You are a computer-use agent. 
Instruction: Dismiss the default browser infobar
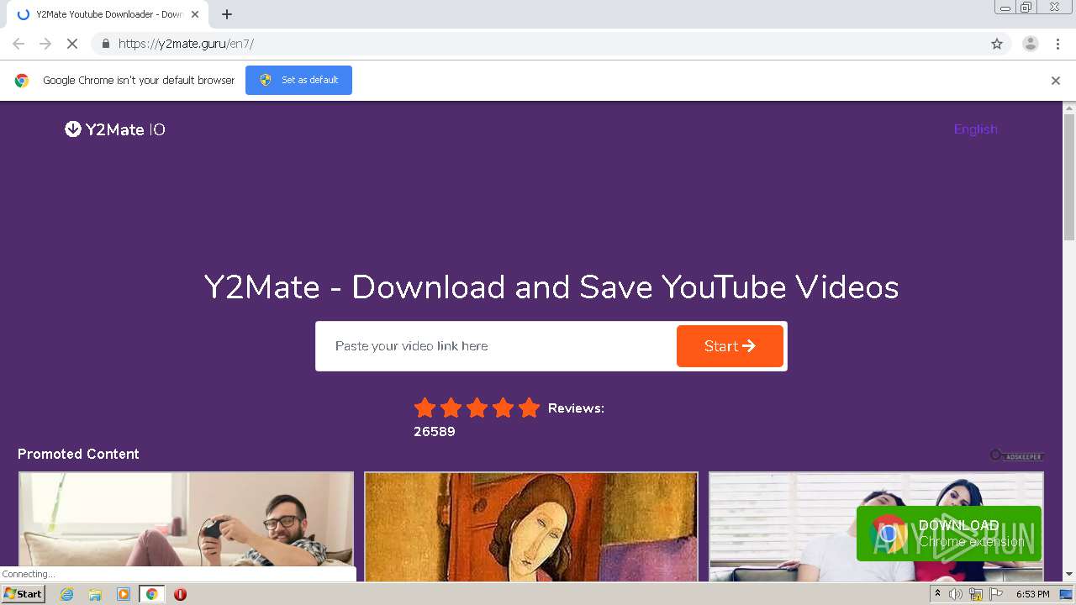(1056, 81)
